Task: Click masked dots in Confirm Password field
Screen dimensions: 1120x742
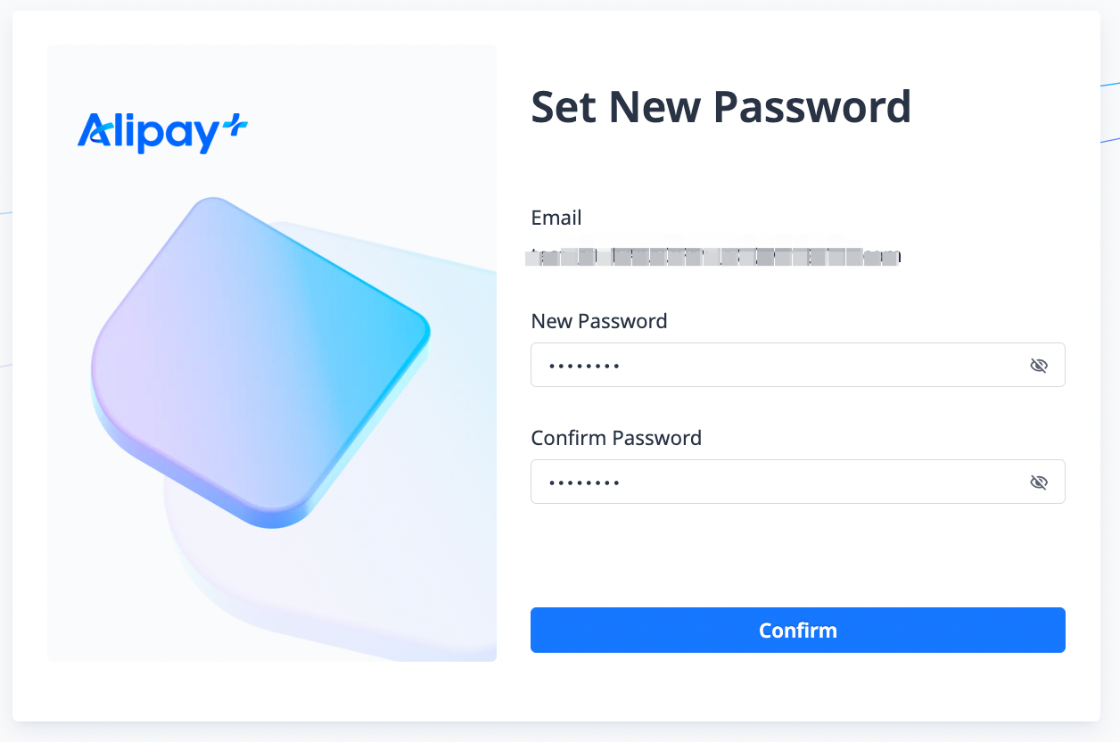Action: (584, 482)
